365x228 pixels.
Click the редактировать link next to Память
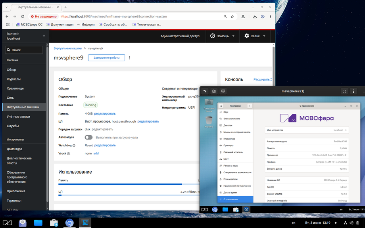tap(105, 113)
